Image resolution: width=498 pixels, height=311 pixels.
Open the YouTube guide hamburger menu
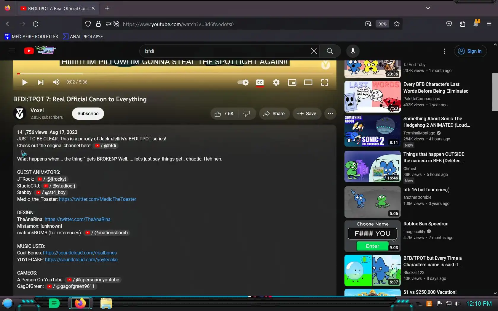click(12, 51)
